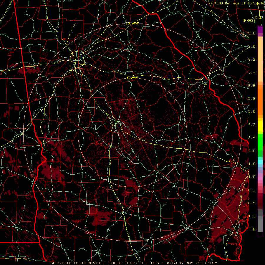Image resolution: width=265 pixels, height=265 pixels.
Task: Pick the bright green segment of the color scale
Action: [x=260, y=142]
